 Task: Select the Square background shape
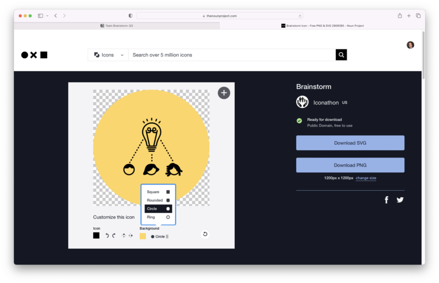click(158, 192)
